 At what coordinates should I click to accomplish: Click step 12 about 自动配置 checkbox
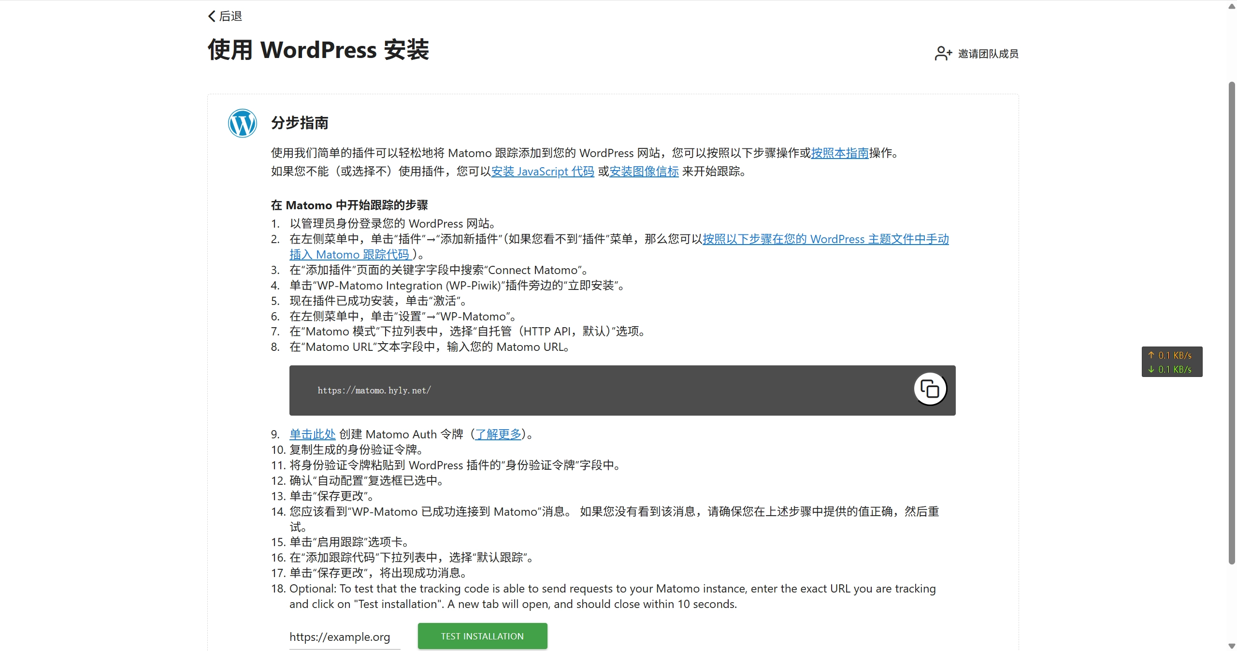pyautogui.click(x=367, y=480)
